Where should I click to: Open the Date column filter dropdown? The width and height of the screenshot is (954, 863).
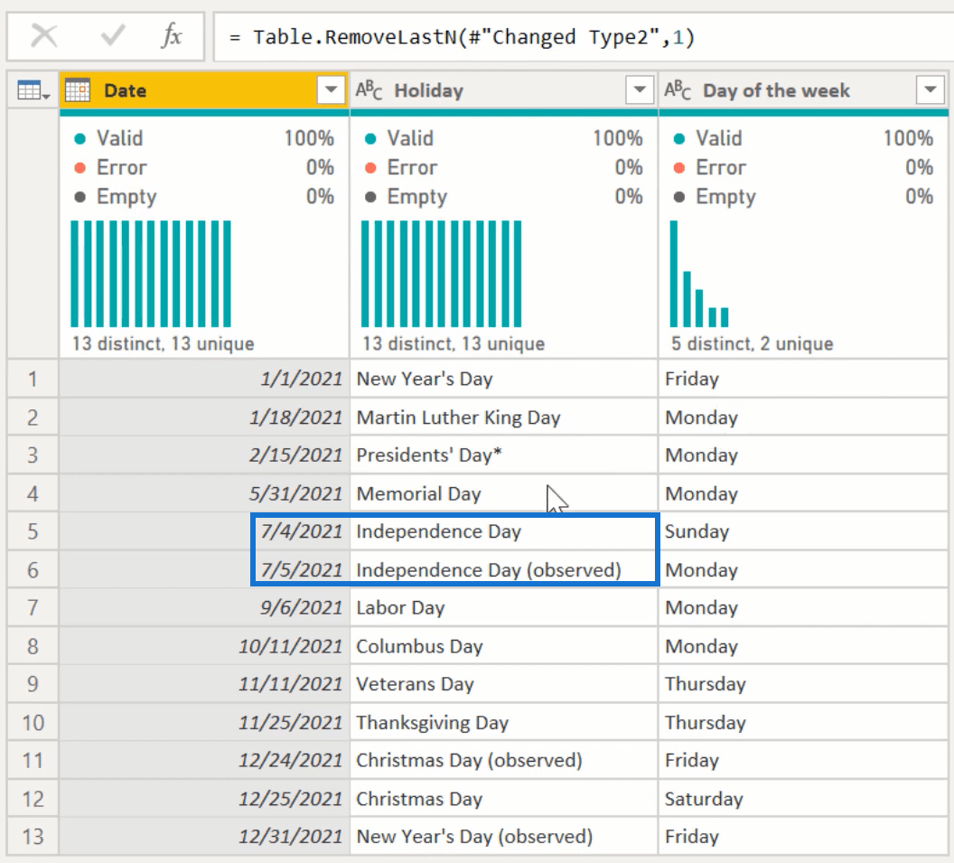point(331,90)
